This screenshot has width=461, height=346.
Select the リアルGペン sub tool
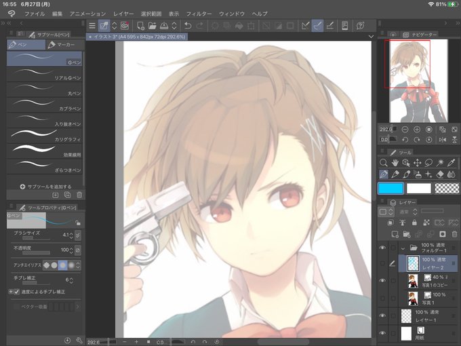click(44, 75)
